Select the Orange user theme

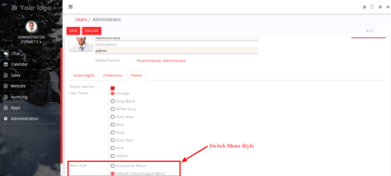click(x=113, y=93)
